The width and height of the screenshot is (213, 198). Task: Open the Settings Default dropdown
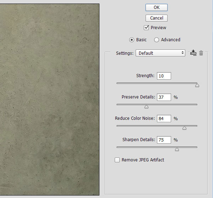pyautogui.click(x=160, y=53)
